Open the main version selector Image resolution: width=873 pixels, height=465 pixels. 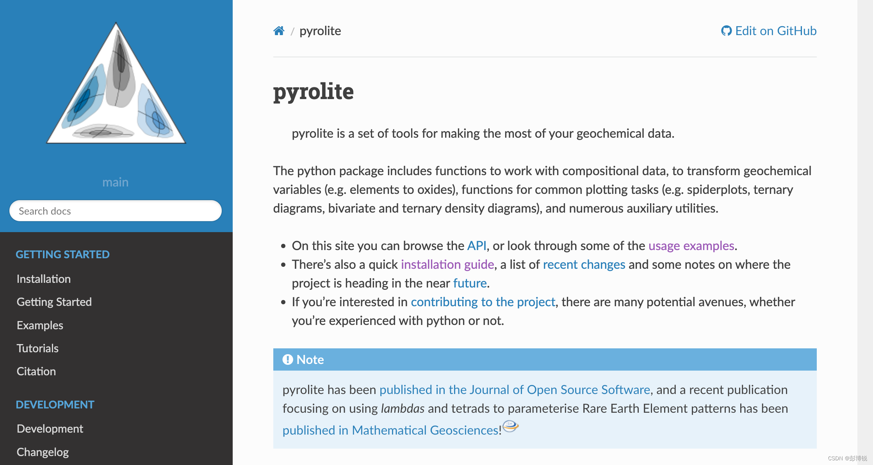pos(116,182)
